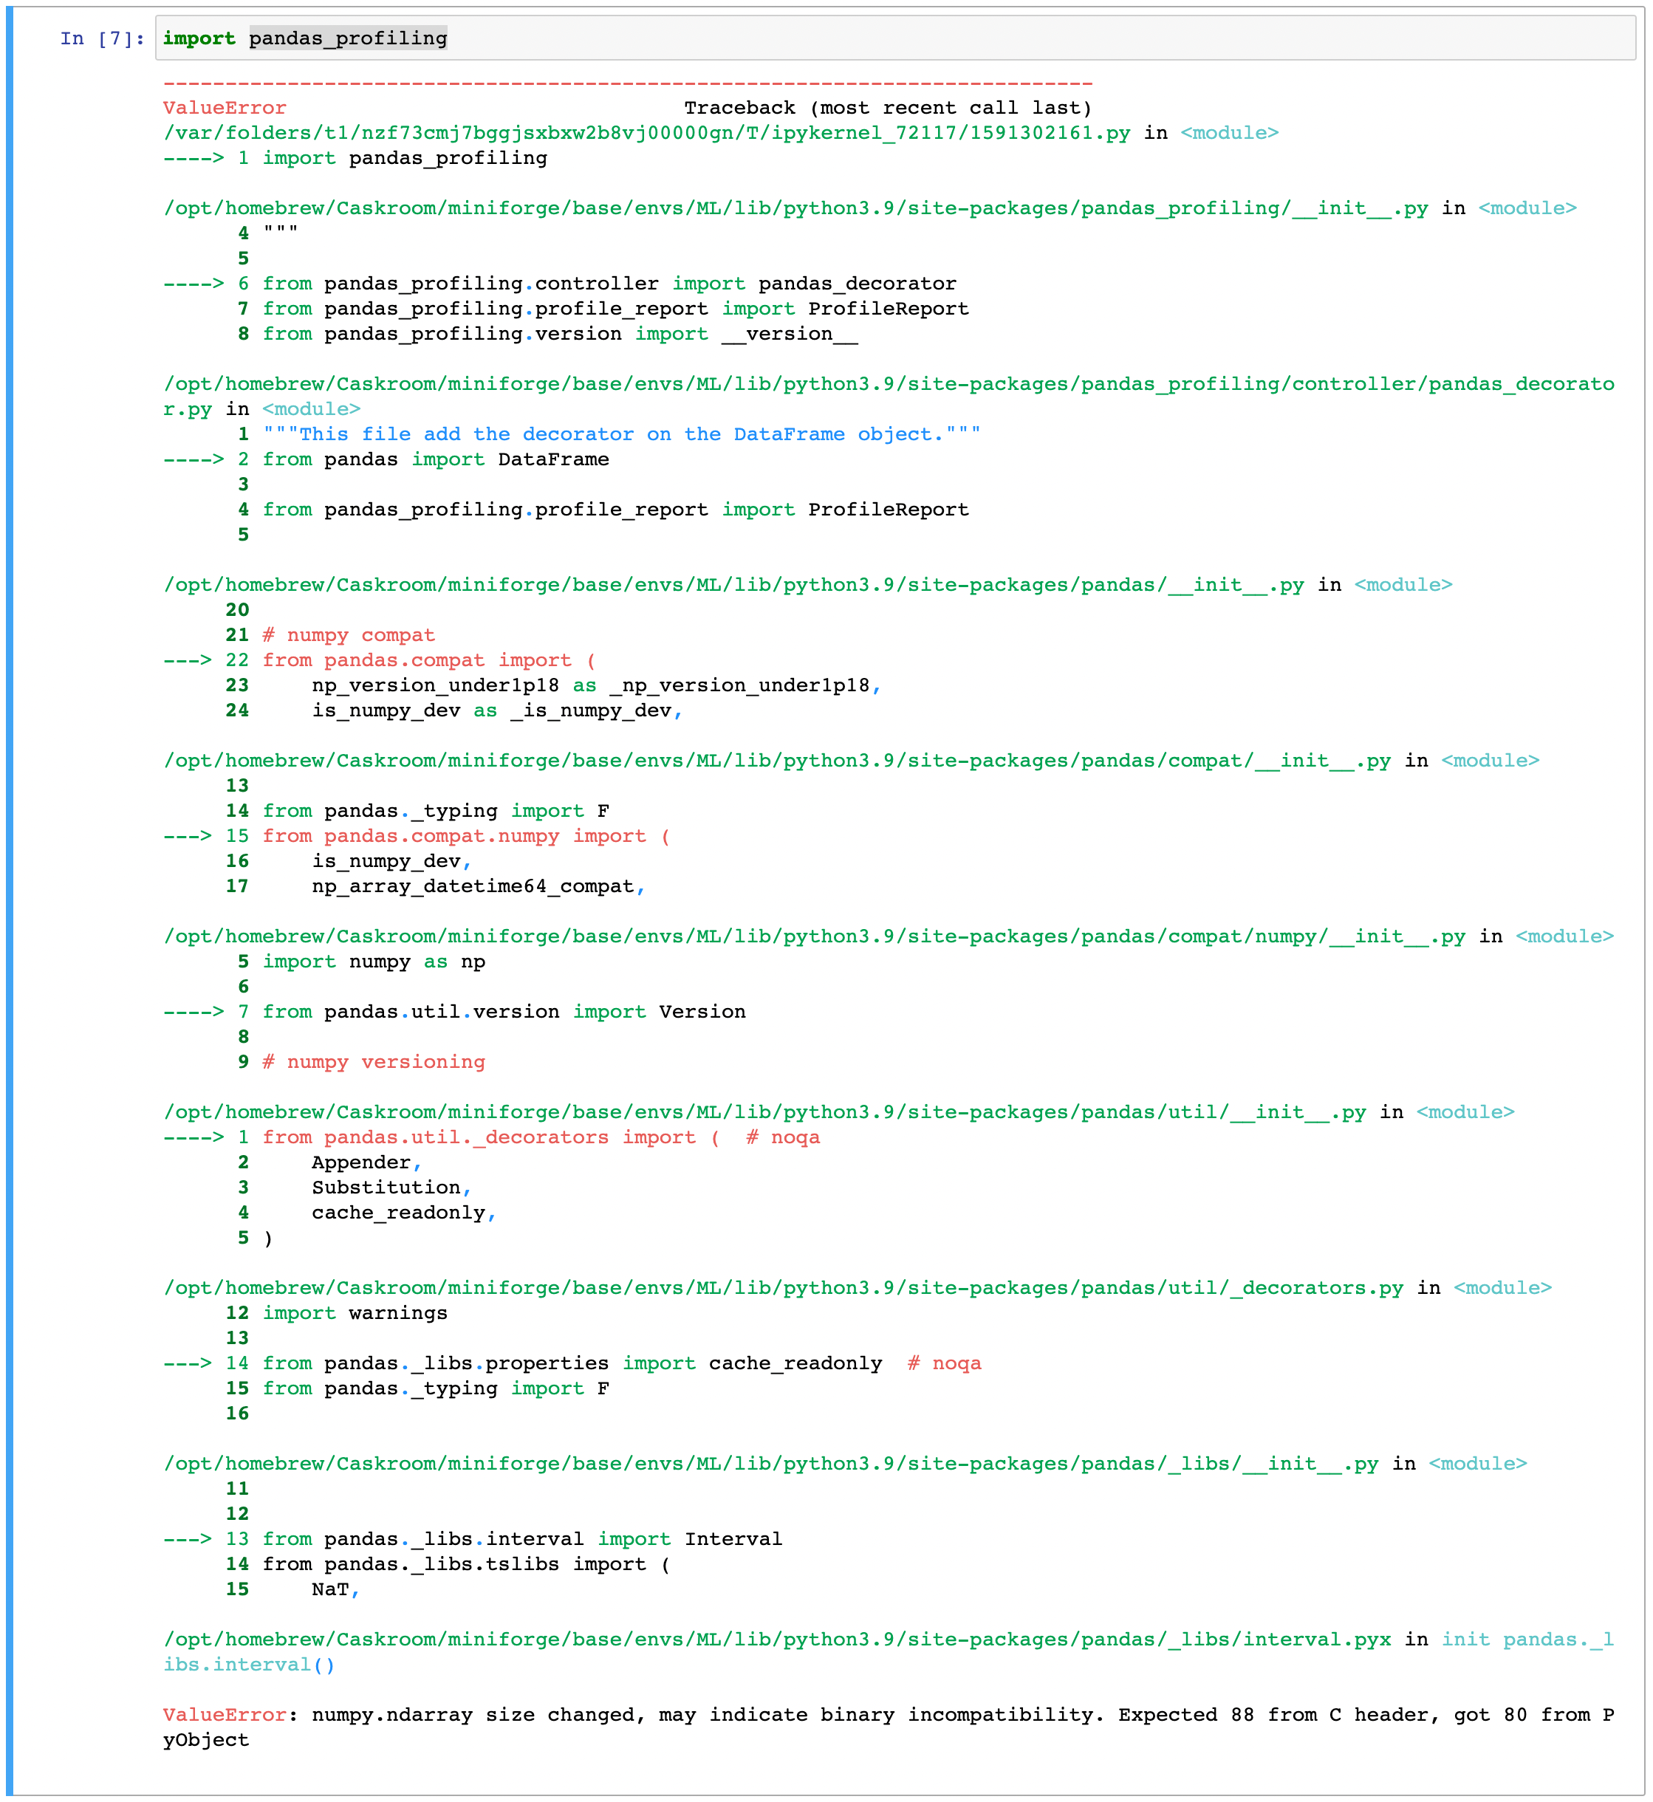Click the site-packages/pandas/__init__.py path

pyautogui.click(x=733, y=585)
